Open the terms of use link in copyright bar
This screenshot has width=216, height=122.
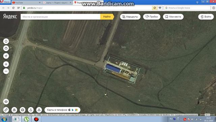pos(186,115)
